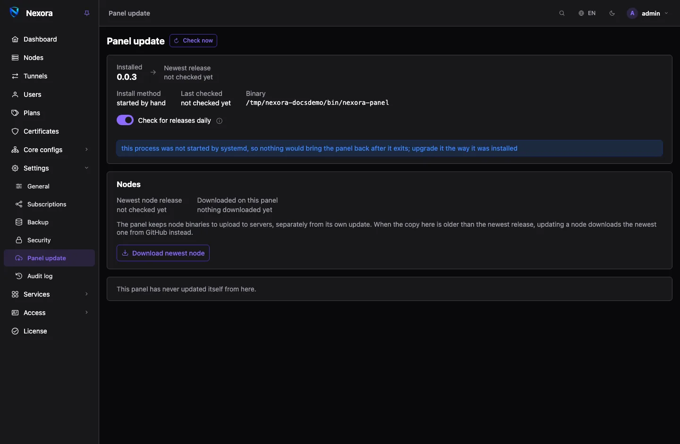Click 'This panel has never updated itself' text
This screenshot has width=680, height=444.
point(187,289)
